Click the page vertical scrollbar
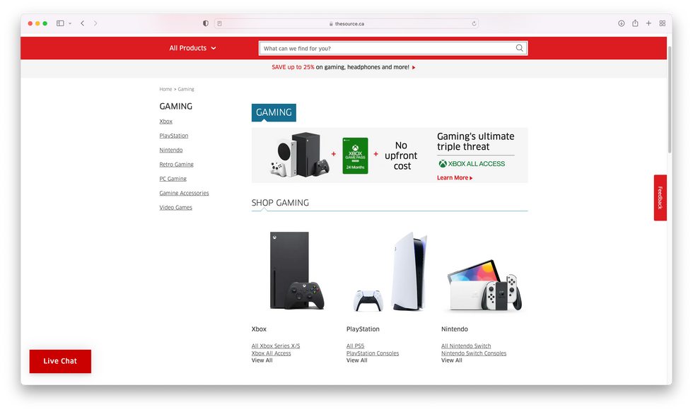The image size is (693, 412). pyautogui.click(x=670, y=100)
